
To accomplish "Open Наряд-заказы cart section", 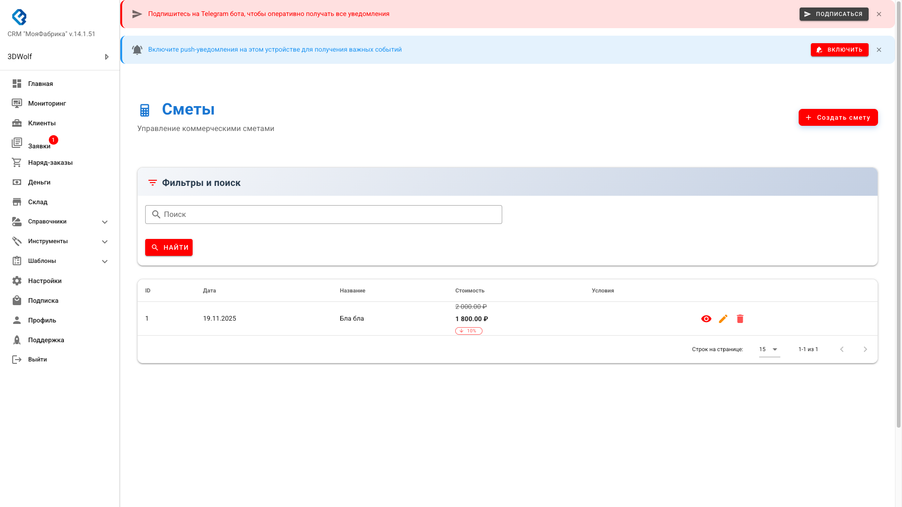I will 50,162.
